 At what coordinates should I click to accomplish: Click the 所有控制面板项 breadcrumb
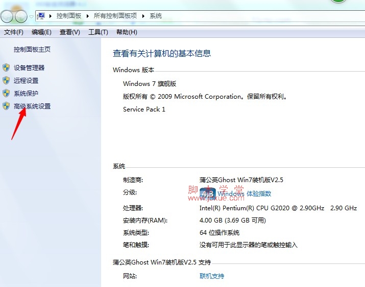point(115,16)
